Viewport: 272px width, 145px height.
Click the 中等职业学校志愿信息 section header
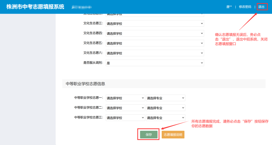[85, 84]
